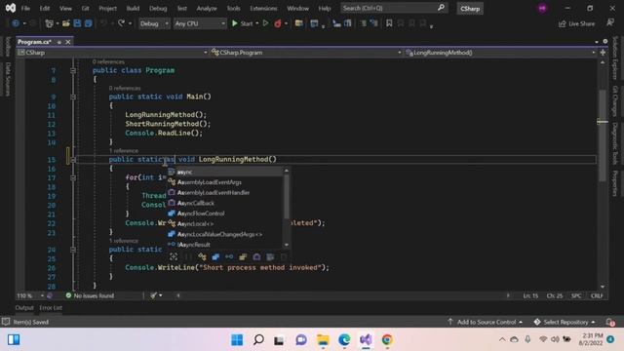The image size is (624, 351).
Task: Open the Analyze menu
Action: (207, 8)
